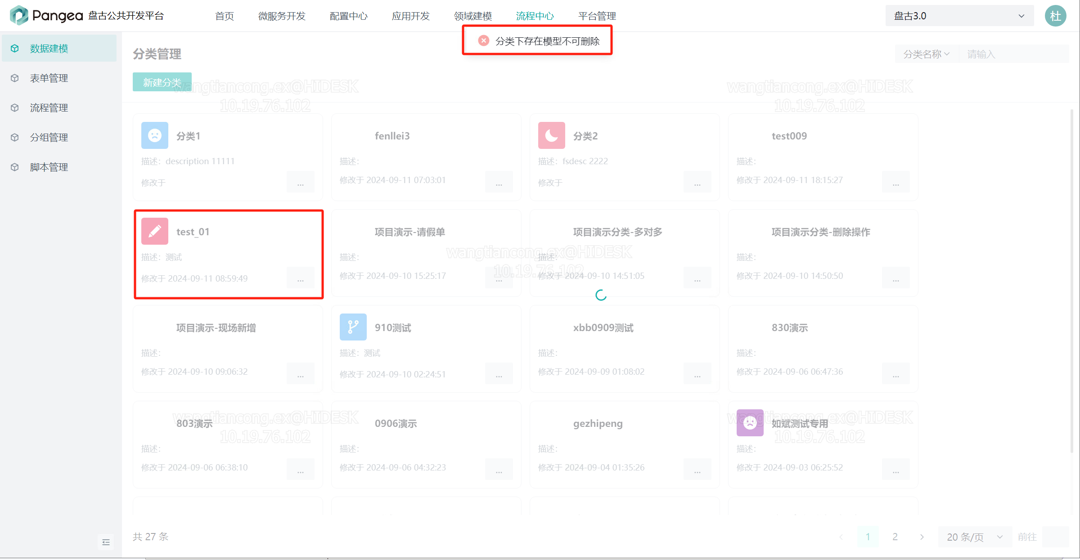The image size is (1080, 560).
Task: Click the blue branch icon of 910测试
Action: coord(353,327)
